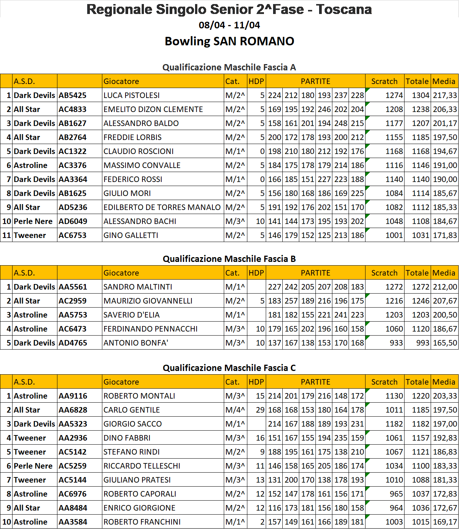Select player name 'GIORGIO SACCO'

tap(133, 424)
